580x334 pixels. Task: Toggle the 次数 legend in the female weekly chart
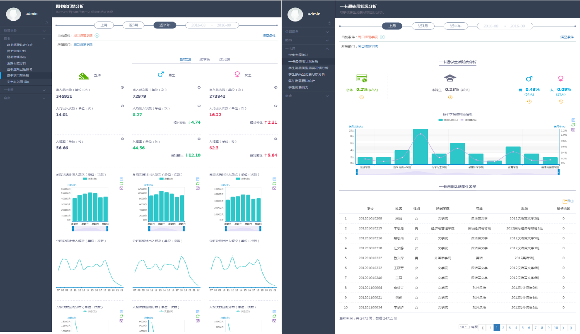pyautogui.click(x=243, y=179)
